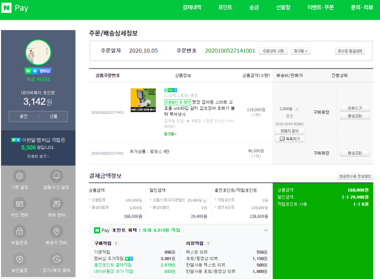Open the 결제내역 menu
This screenshot has height=279, width=380.
[x=192, y=8]
